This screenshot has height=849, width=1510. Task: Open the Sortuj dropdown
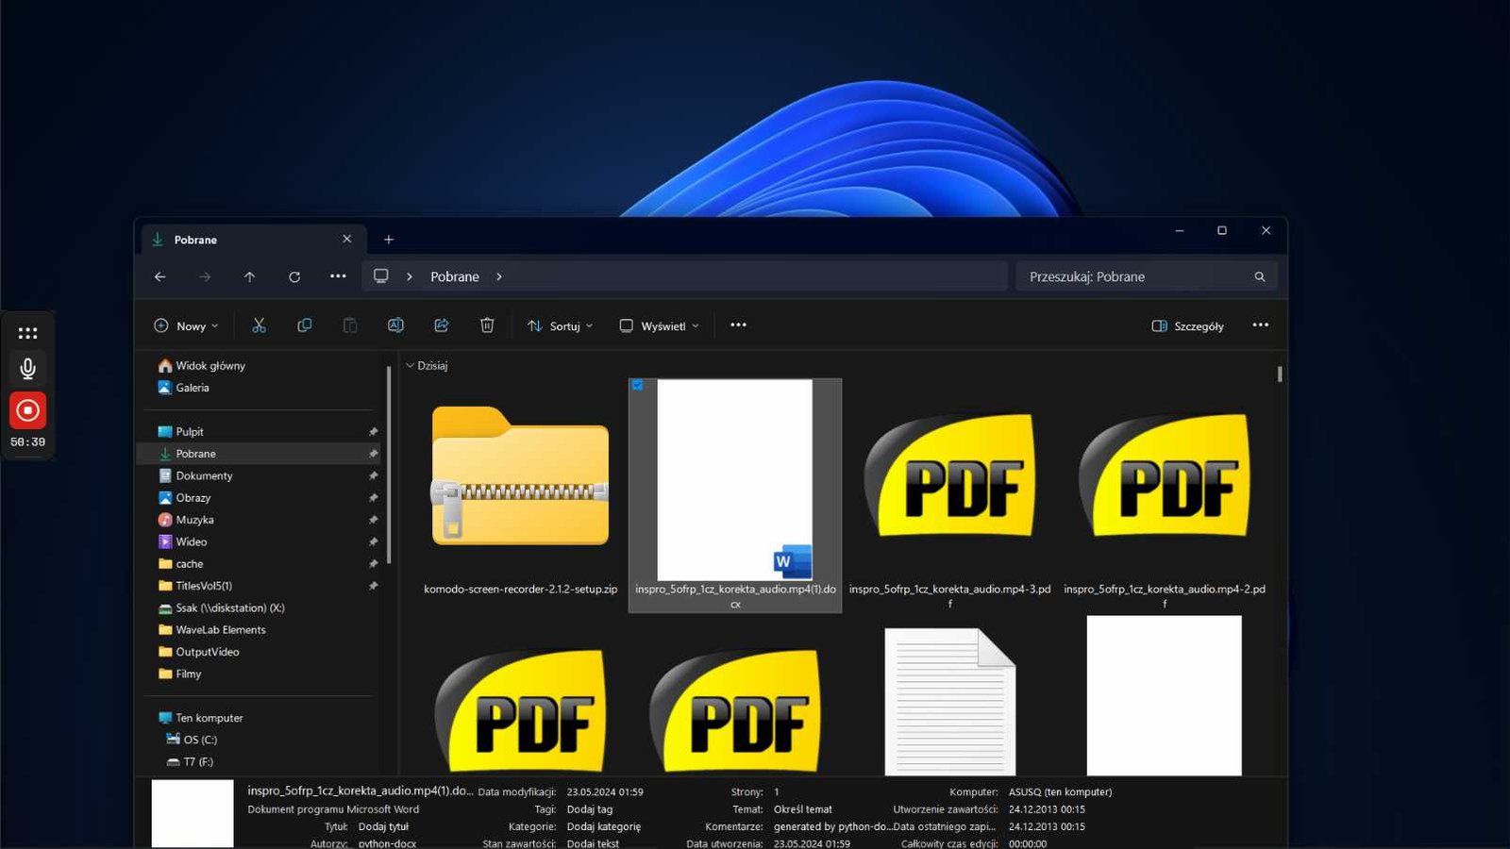[560, 326]
